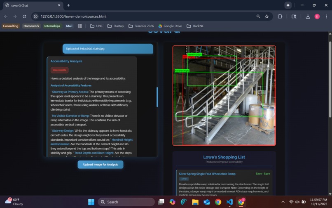Open the Chrome three-dot menu
Screen dimensions: 332x208
click(x=326, y=17)
